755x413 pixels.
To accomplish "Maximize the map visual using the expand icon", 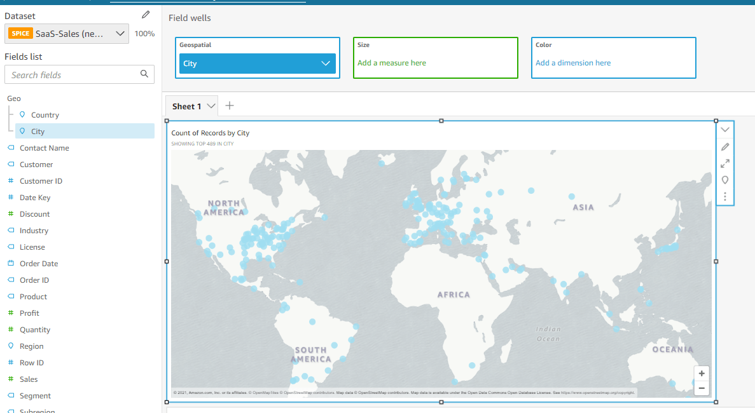I will point(725,163).
